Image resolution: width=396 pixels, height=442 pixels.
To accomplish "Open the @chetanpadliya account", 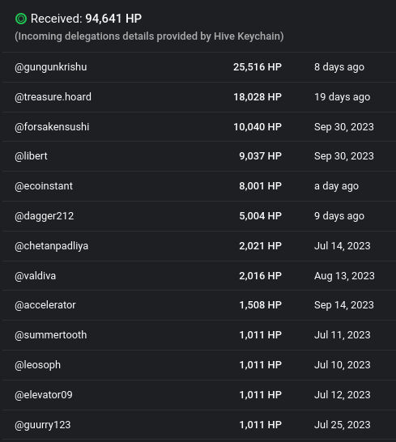I will pos(51,246).
